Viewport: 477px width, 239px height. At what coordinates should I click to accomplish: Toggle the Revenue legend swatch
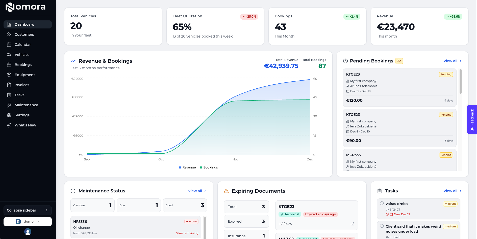(x=180, y=167)
